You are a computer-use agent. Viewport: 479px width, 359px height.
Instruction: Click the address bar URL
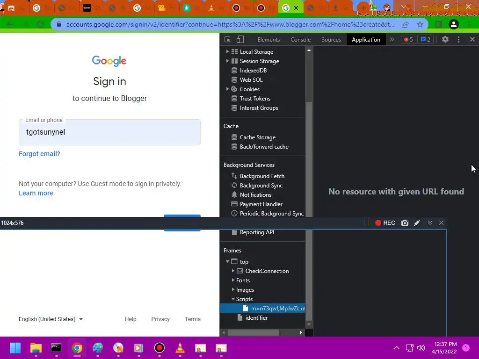pyautogui.click(x=230, y=24)
